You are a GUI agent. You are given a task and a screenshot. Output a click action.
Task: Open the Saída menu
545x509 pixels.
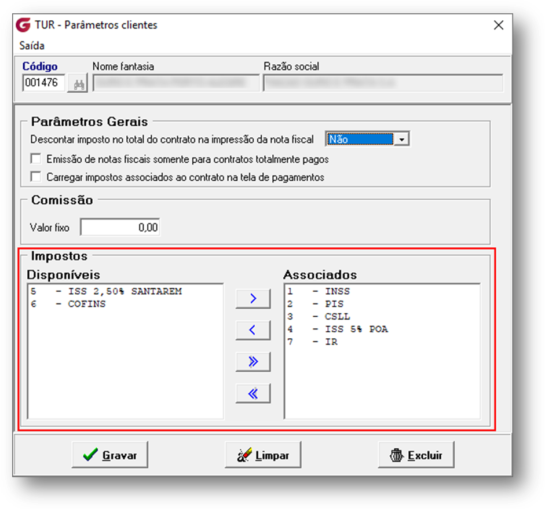pyautogui.click(x=32, y=46)
